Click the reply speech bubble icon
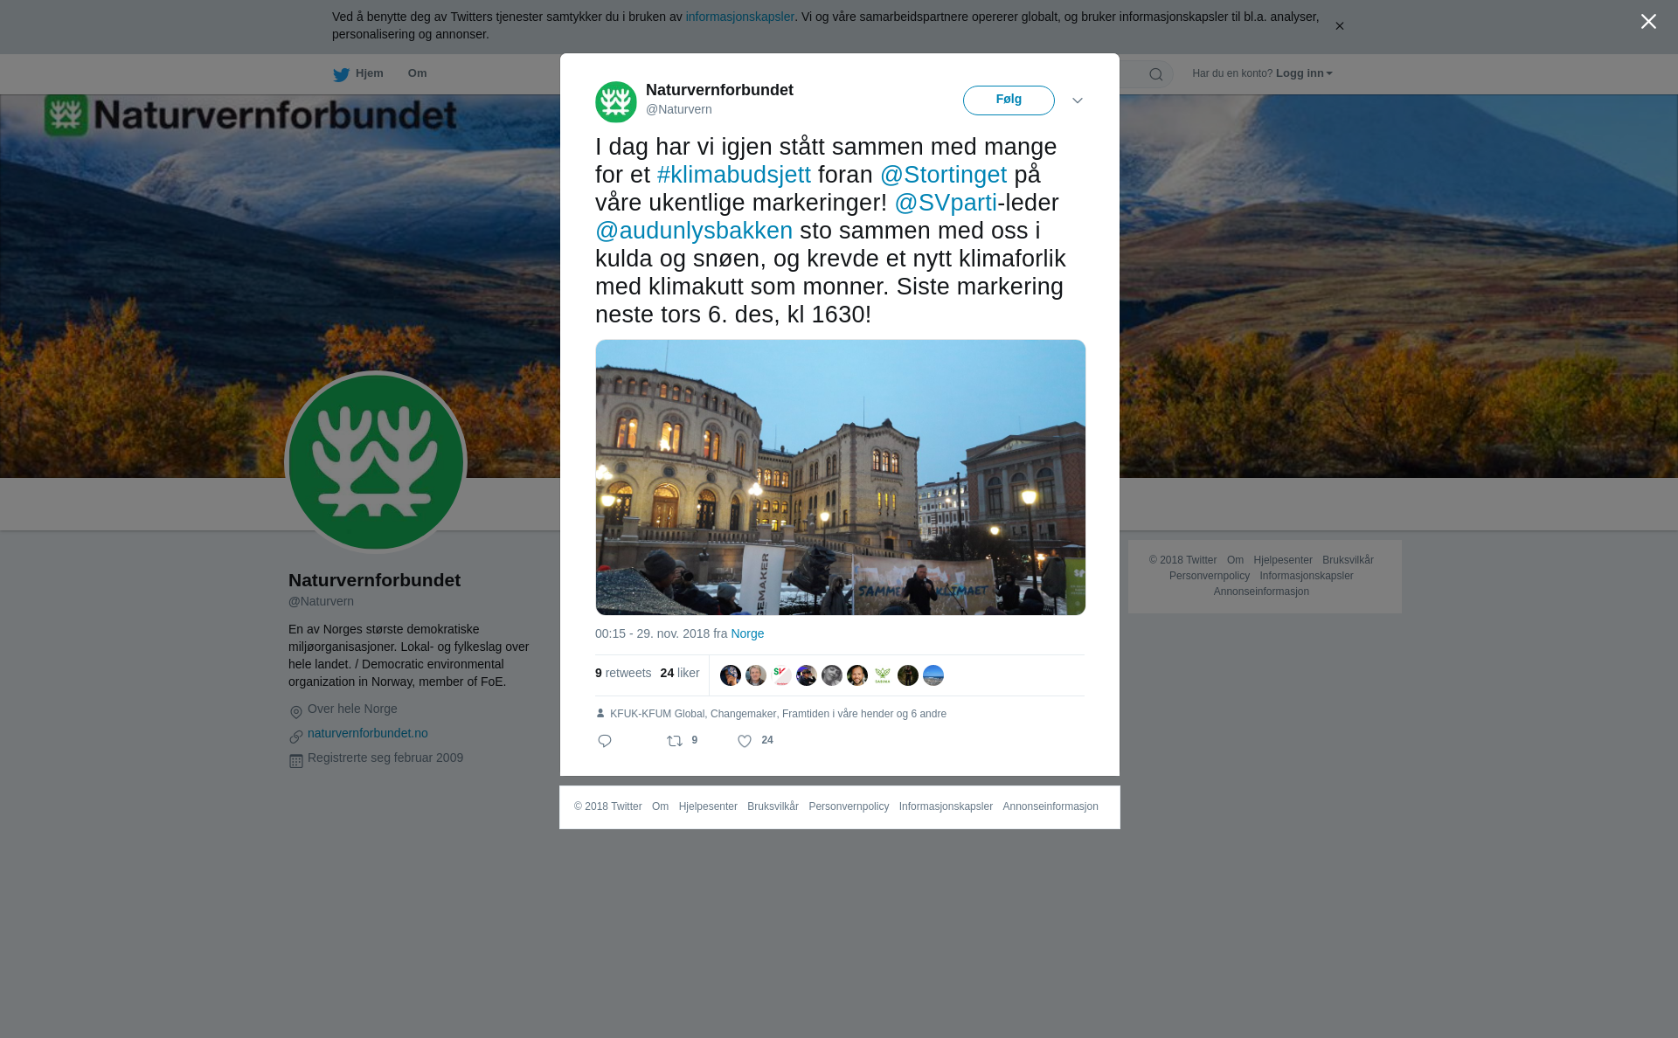Image resolution: width=1678 pixels, height=1038 pixels. pos(605,741)
